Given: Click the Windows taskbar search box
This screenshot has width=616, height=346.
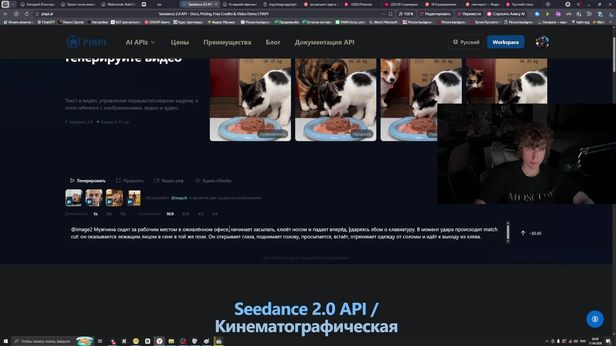Looking at the screenshot, I should (53, 341).
